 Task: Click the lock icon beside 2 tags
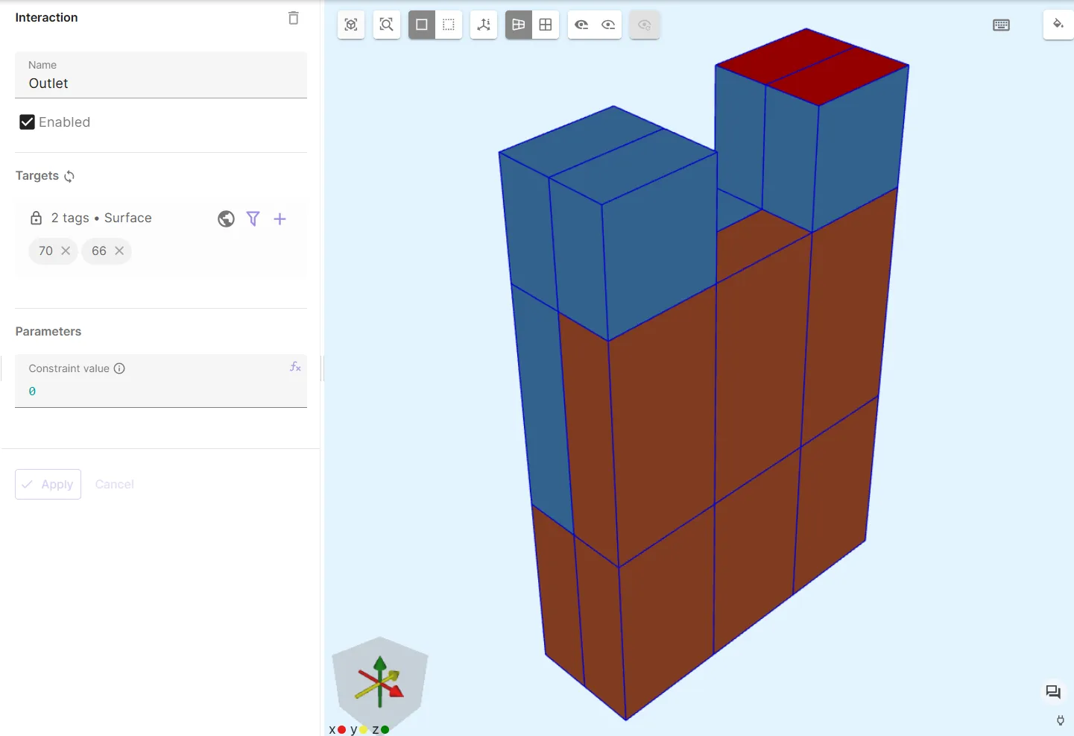point(36,218)
